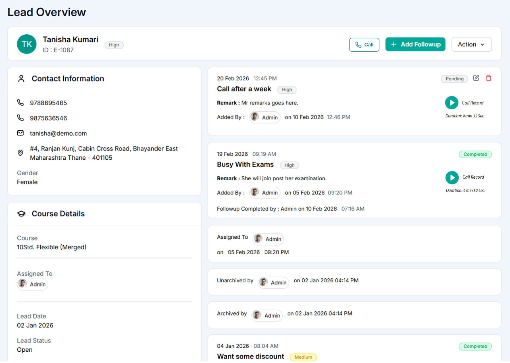The image size is (510, 363).
Task: Open the Action dropdown
Action: 471,44
